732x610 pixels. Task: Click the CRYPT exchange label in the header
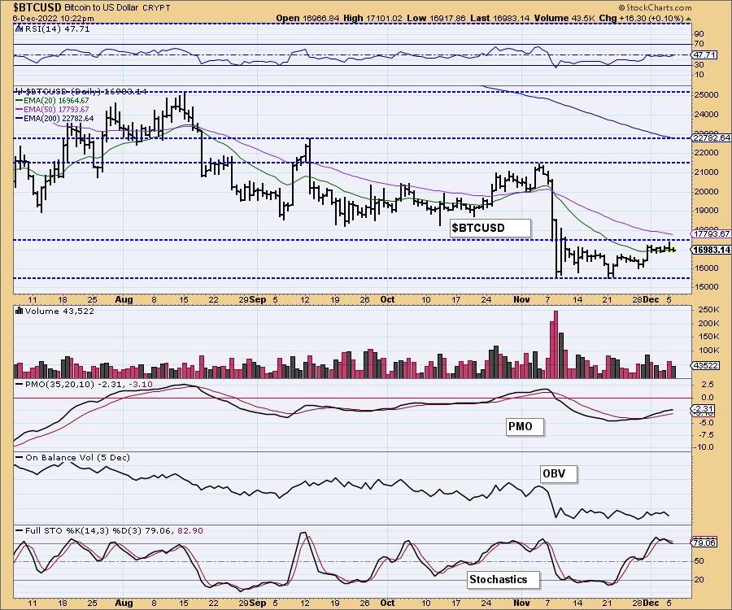[156, 8]
